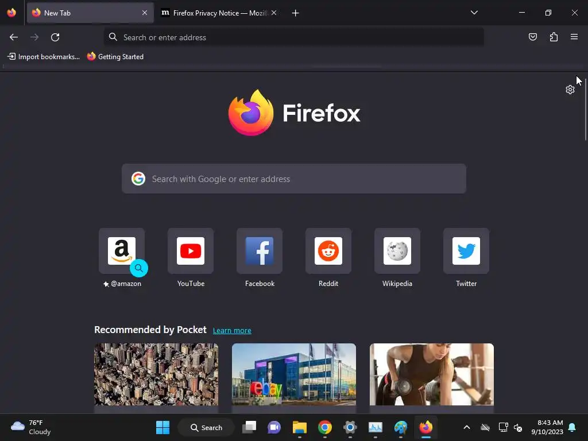Image resolution: width=588 pixels, height=441 pixels.
Task: Open the Twitter shortcut tile
Action: tap(466, 251)
